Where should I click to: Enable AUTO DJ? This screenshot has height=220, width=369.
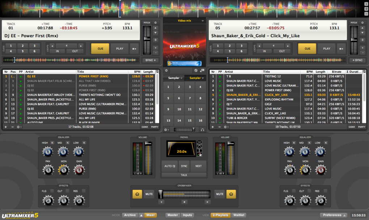coord(170,166)
